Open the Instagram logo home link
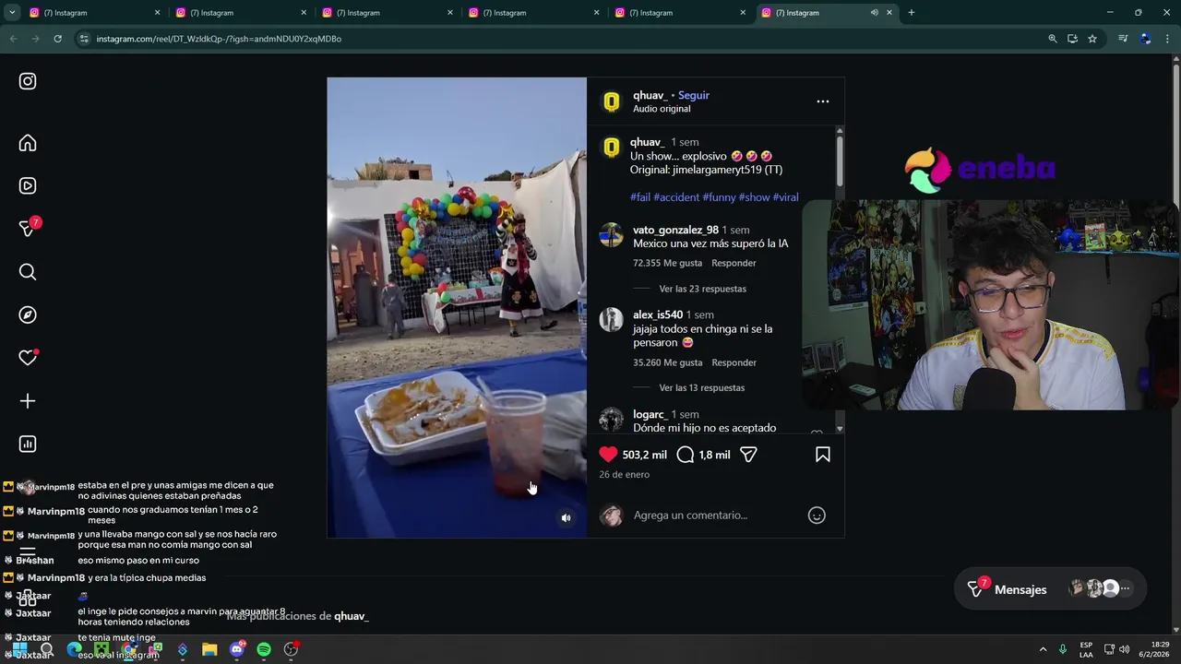The width and height of the screenshot is (1181, 664). coord(28,81)
